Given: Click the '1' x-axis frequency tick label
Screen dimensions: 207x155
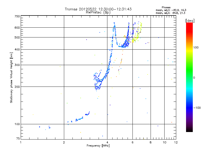Looking at the screenshot, I should (x=21, y=142).
